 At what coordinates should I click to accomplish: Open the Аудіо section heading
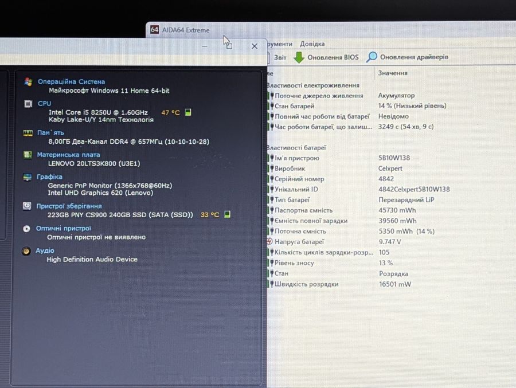pyautogui.click(x=45, y=250)
